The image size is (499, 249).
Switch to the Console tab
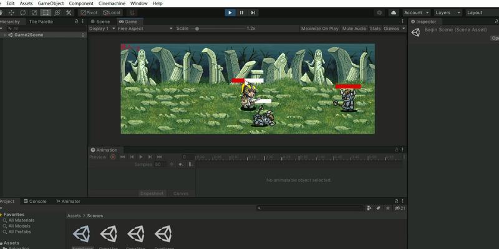[35, 201]
